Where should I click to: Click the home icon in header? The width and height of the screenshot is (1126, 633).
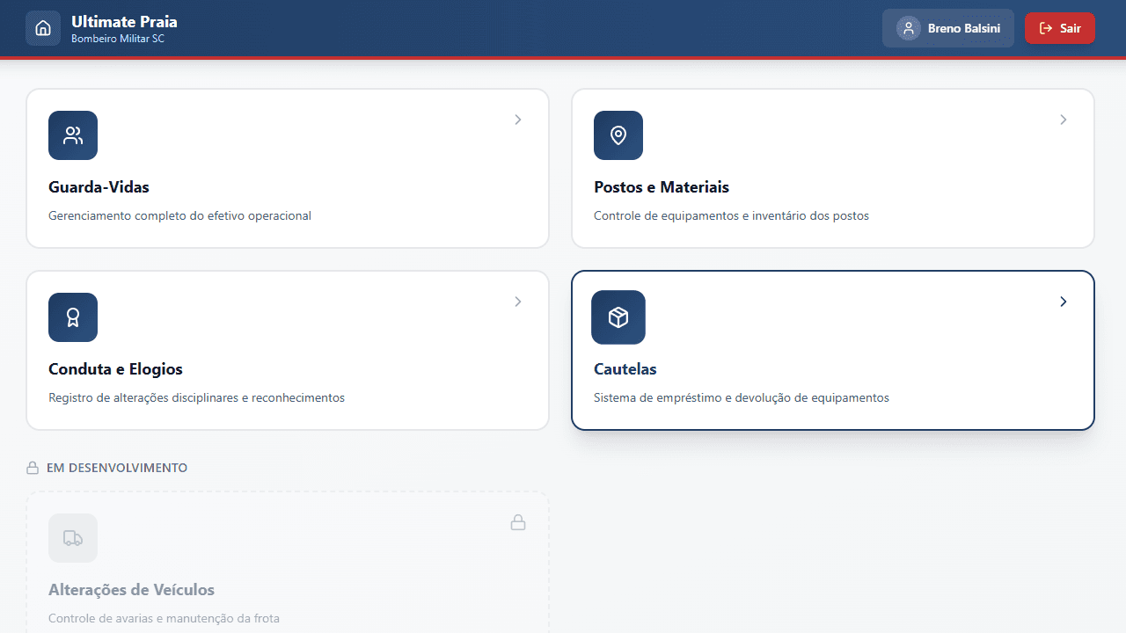[43, 28]
